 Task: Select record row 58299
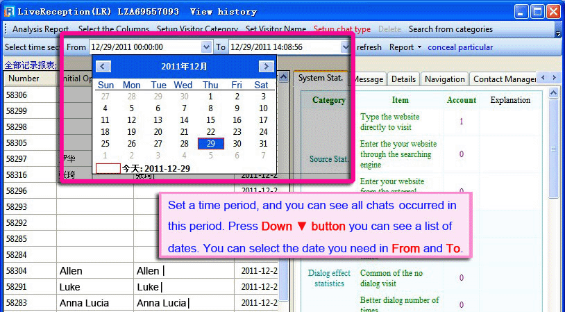tap(17, 110)
